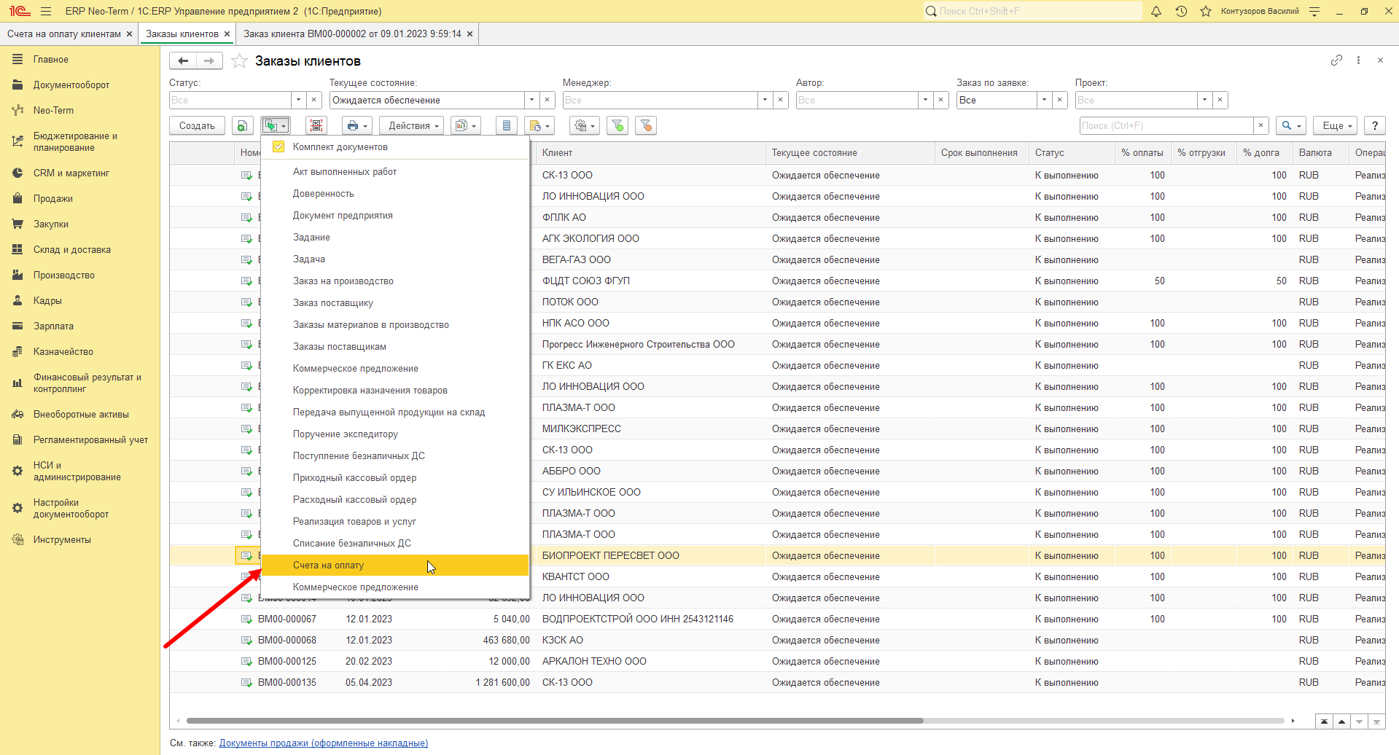Open Продажи section in sidebar
1399x755 pixels.
[52, 199]
